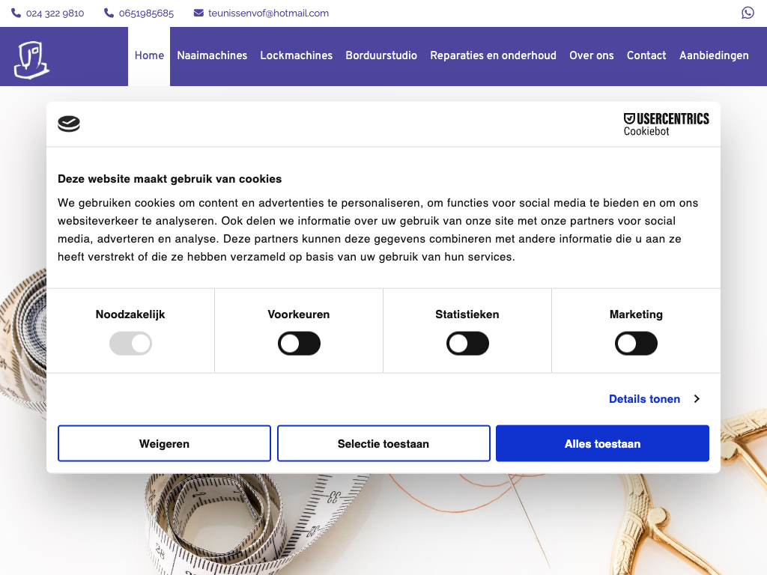The image size is (767, 575).
Task: Click the Teunissen logo in header
Action: [x=31, y=60]
